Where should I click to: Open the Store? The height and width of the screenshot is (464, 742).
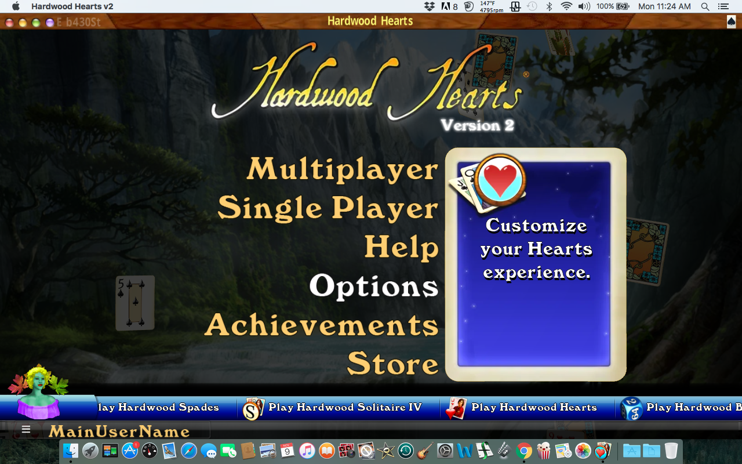pos(392,364)
